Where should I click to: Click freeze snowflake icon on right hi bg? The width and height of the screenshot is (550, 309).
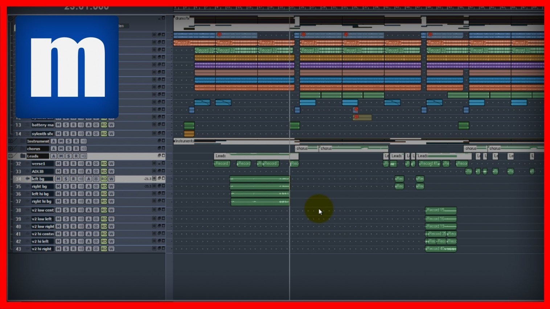(96, 201)
